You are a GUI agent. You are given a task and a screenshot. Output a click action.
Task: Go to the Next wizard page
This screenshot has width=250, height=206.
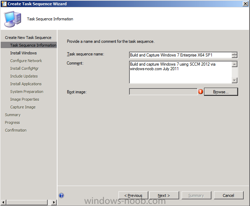[x=164, y=195]
